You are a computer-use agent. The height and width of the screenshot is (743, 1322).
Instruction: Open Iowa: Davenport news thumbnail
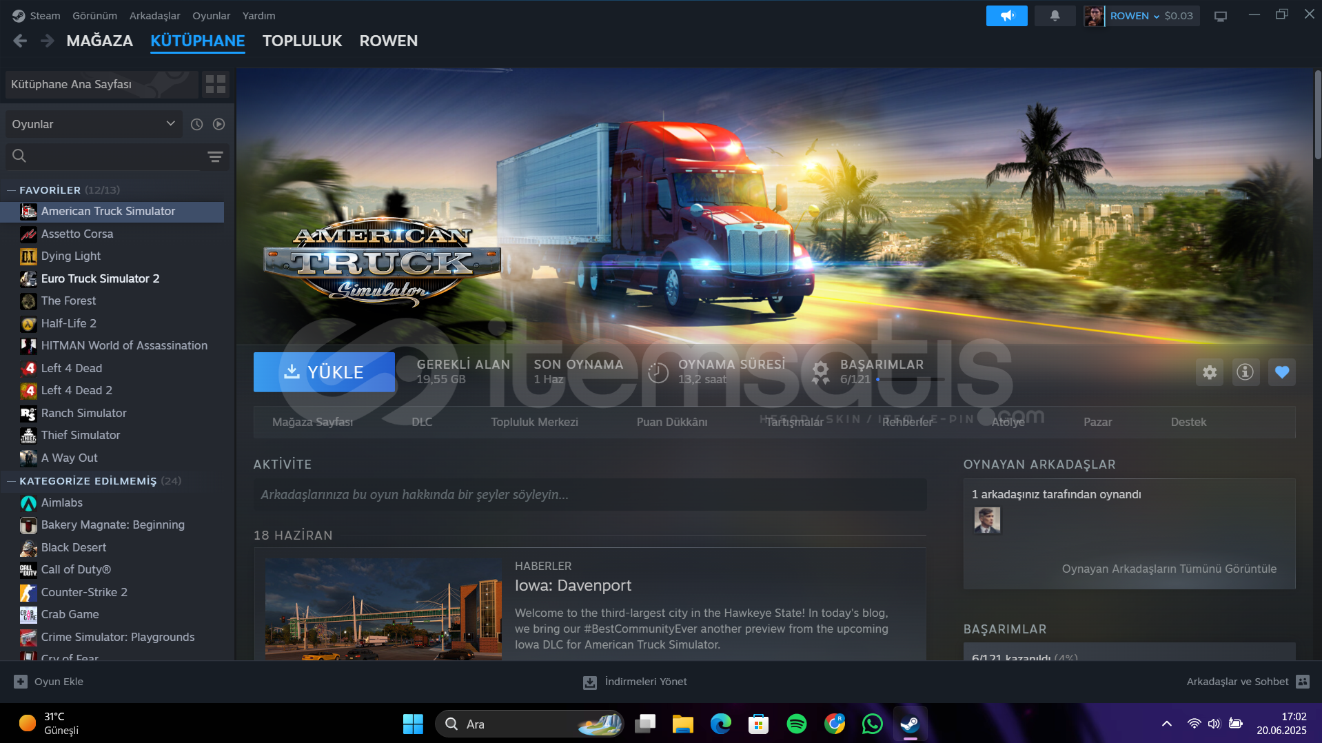coord(383,609)
